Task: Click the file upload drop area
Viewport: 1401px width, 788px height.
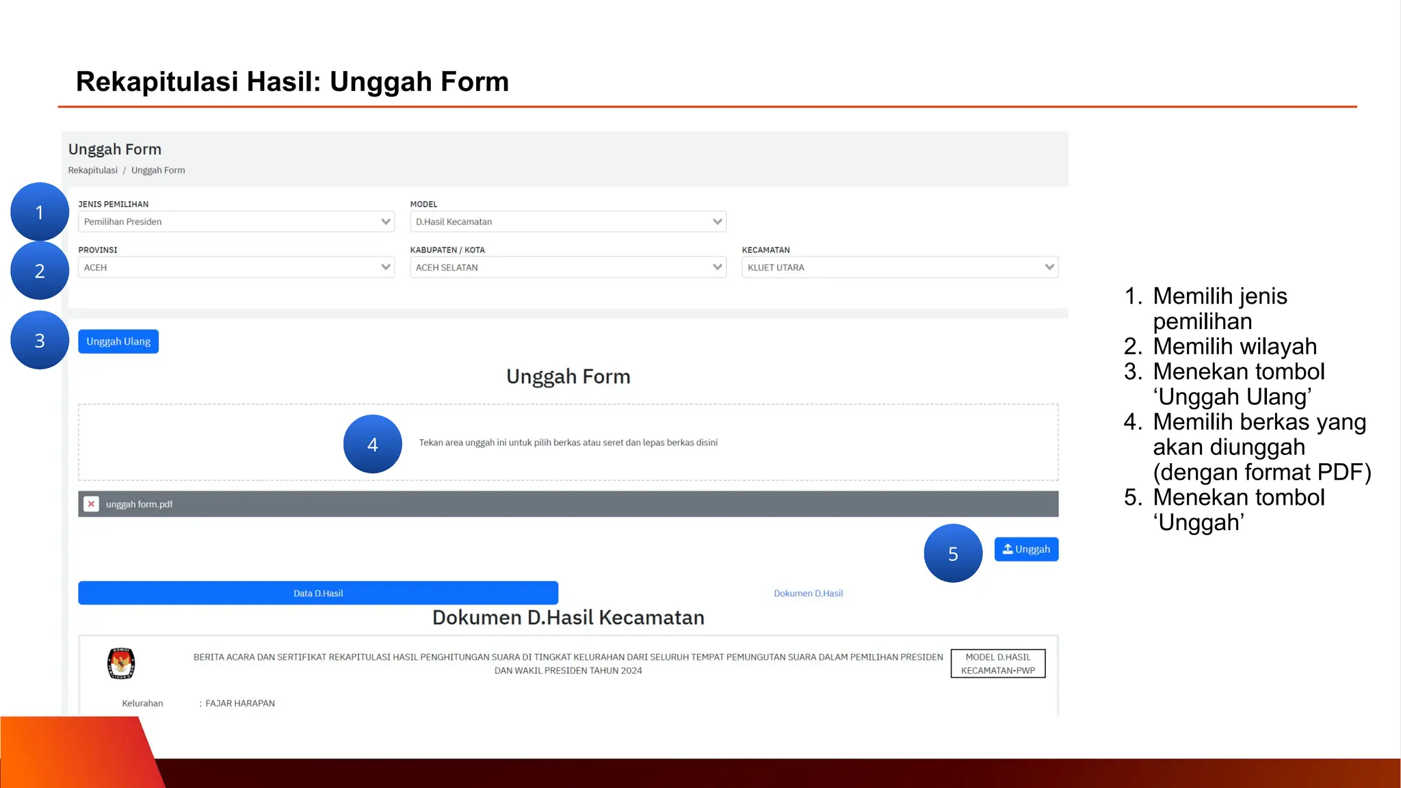Action: click(568, 443)
